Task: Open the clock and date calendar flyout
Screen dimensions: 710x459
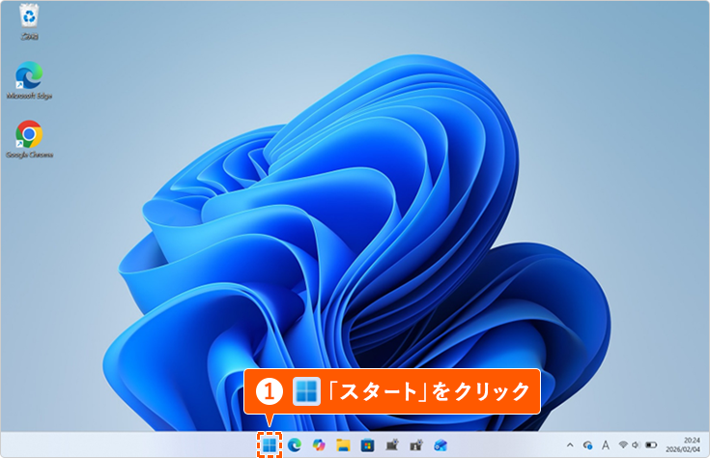Action: coord(690,445)
